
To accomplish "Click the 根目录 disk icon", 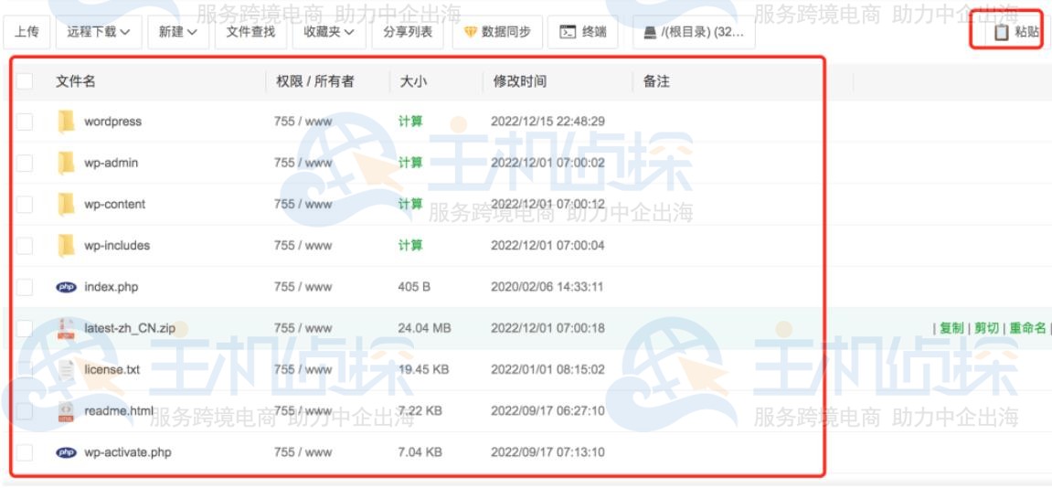I will (x=650, y=32).
